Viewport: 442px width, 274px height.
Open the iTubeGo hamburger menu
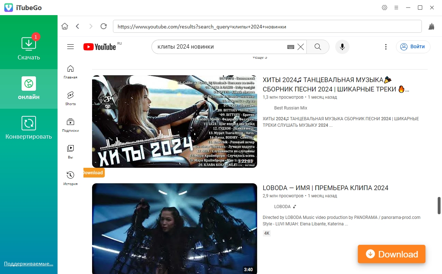coord(396,8)
